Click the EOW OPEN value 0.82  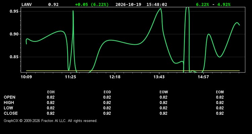click(163, 97)
